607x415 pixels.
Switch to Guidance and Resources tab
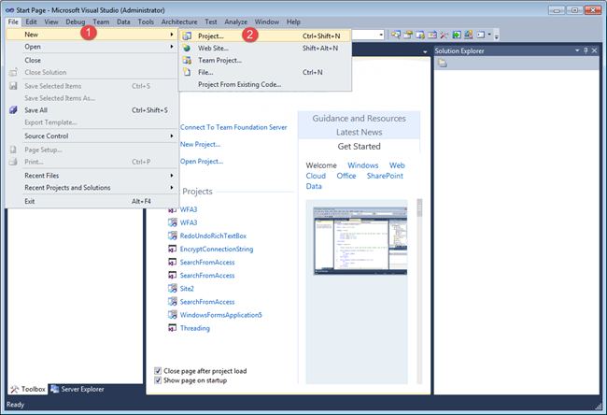[x=360, y=118]
